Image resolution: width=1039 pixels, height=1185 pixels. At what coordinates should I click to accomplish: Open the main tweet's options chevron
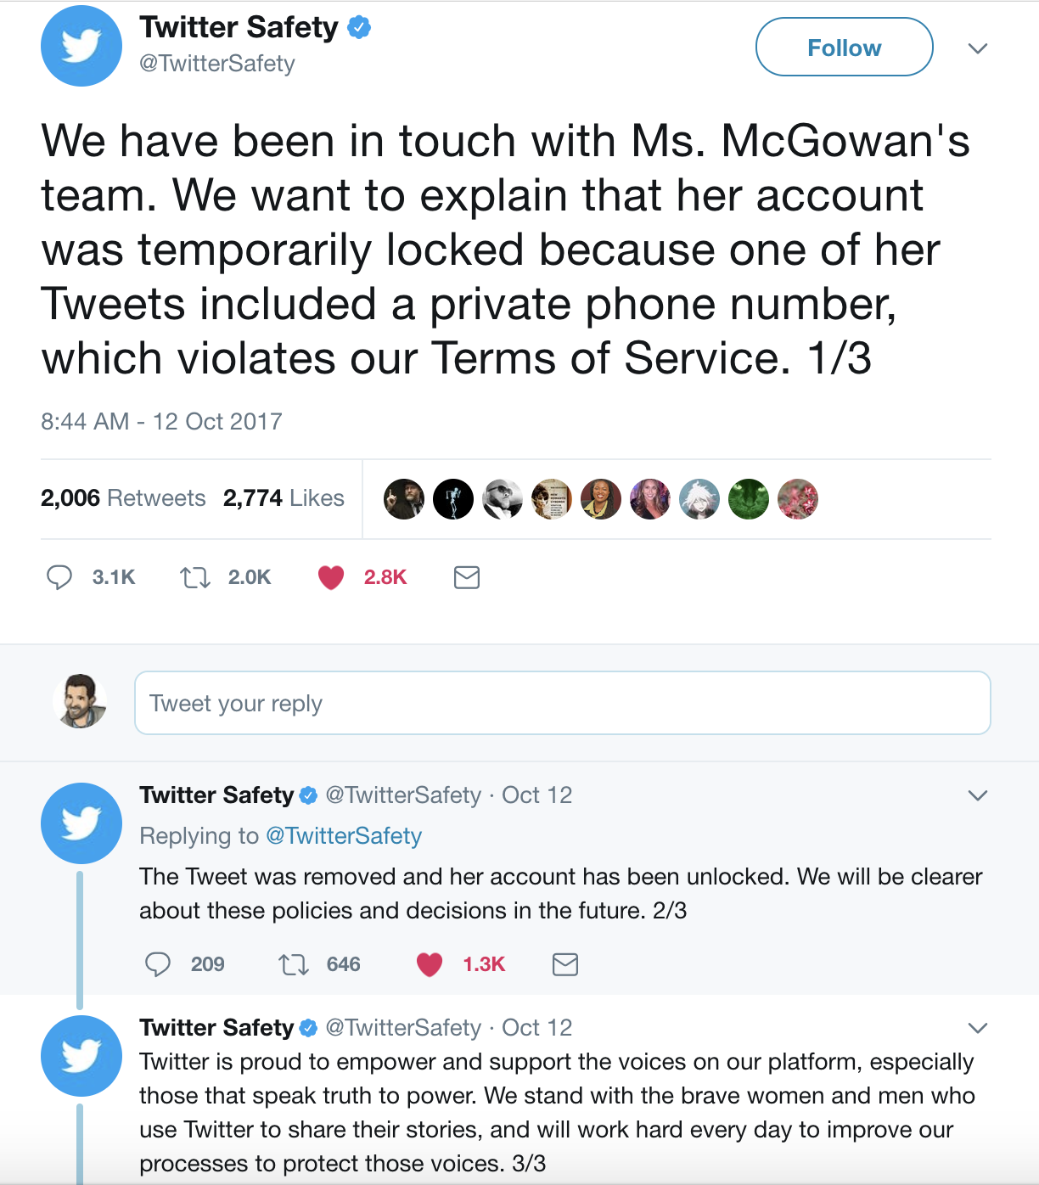(978, 48)
